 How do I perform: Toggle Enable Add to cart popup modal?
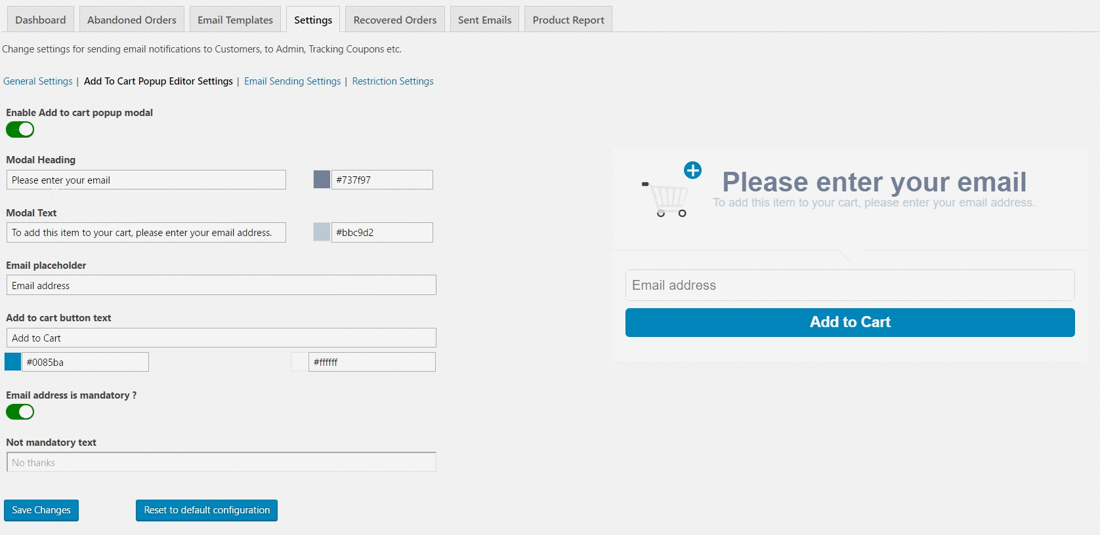(20, 130)
